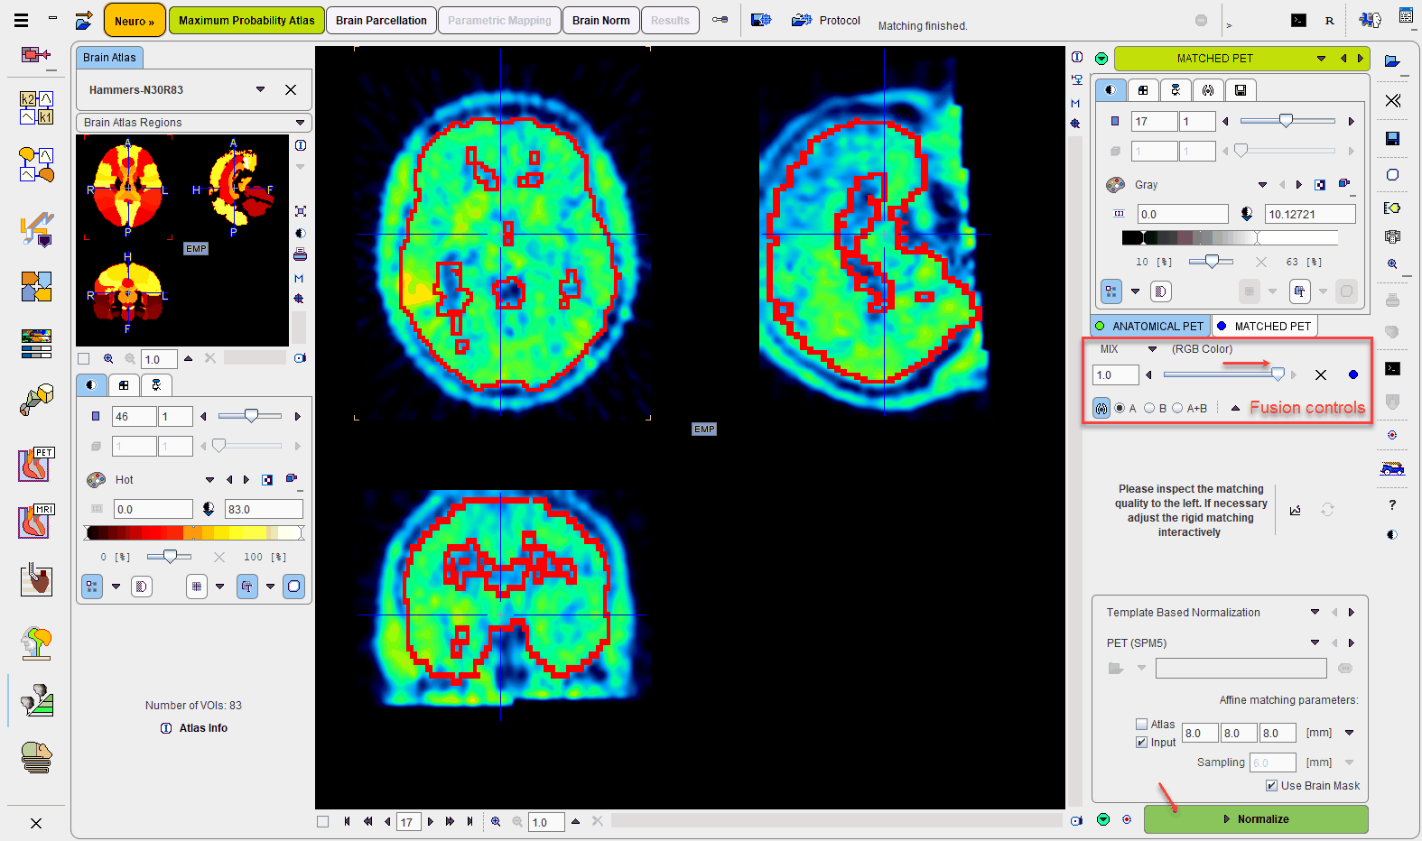Image resolution: width=1422 pixels, height=841 pixels.
Task: Open the console icon in top toolbar
Action: (1298, 20)
